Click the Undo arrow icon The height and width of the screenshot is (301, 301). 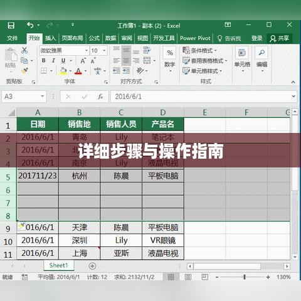coord(30,25)
